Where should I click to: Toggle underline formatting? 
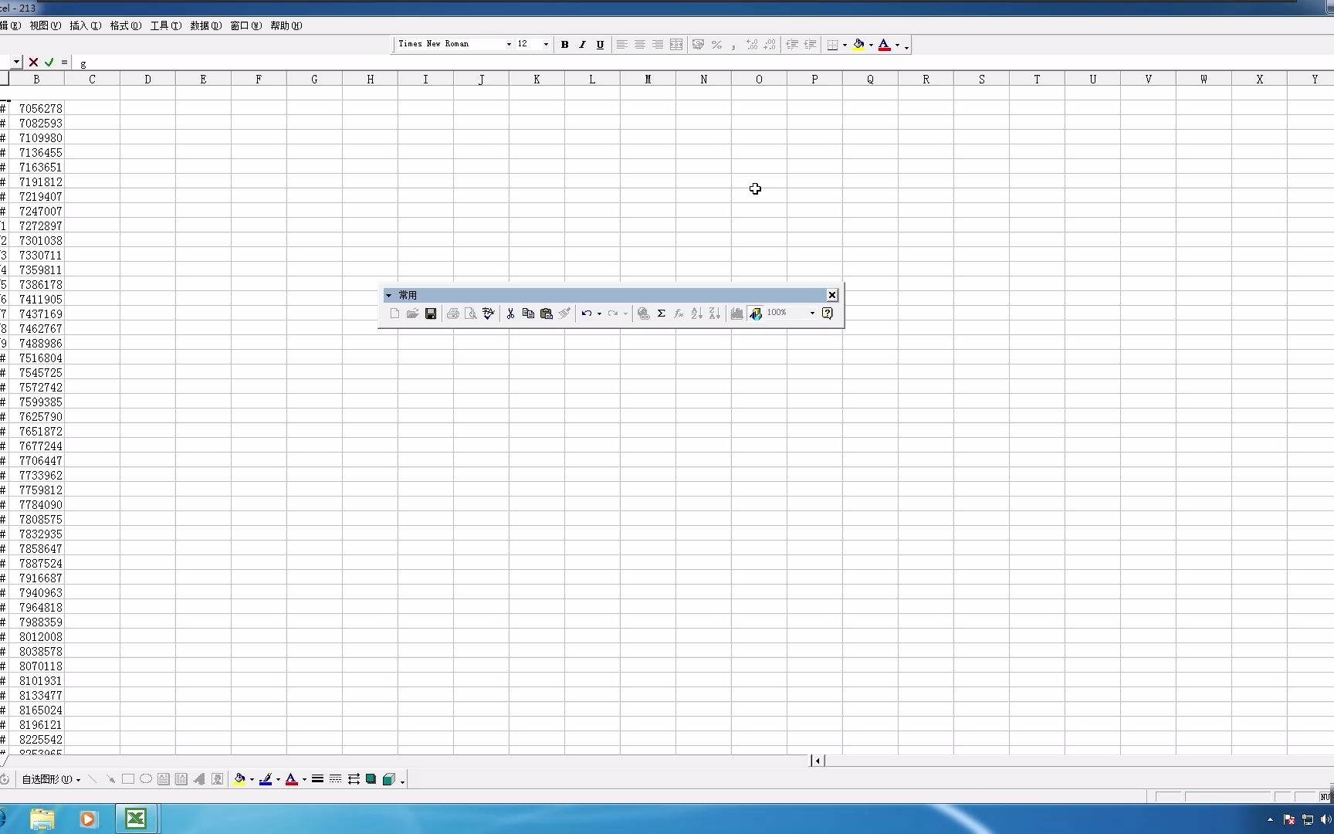pos(600,44)
